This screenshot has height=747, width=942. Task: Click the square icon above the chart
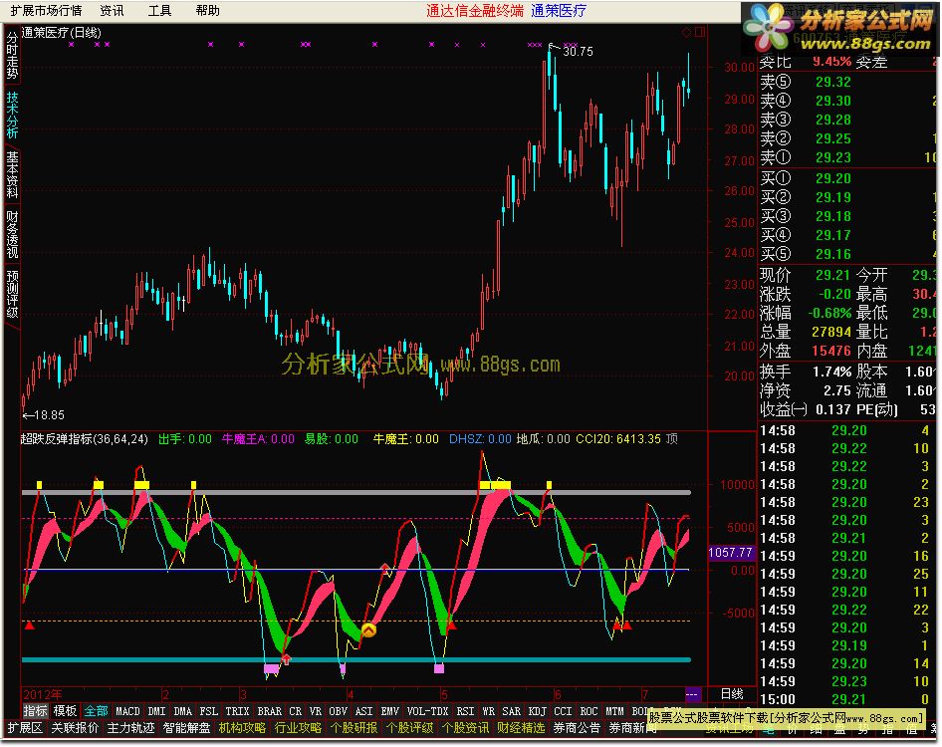click(x=700, y=33)
